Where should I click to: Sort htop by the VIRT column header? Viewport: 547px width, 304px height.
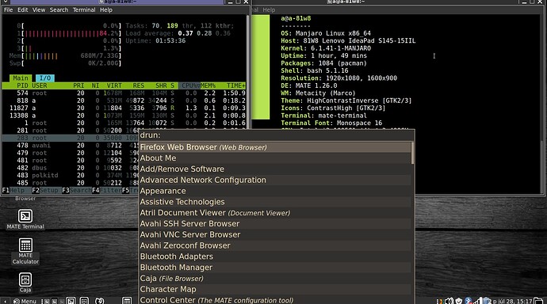[x=114, y=85]
